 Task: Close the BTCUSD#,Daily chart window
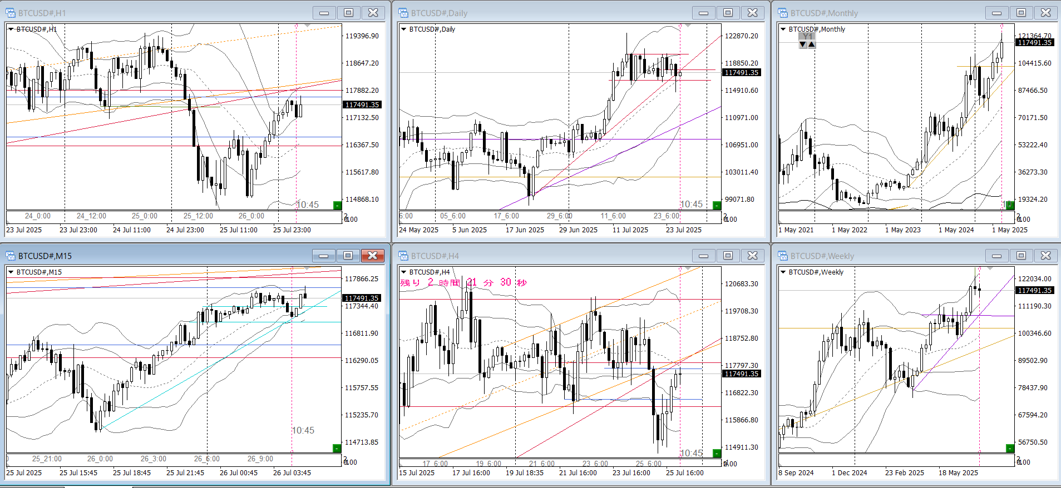click(753, 13)
